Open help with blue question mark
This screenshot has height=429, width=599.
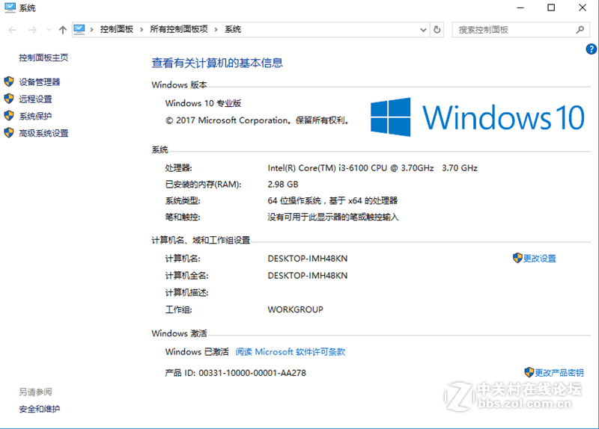click(591, 49)
